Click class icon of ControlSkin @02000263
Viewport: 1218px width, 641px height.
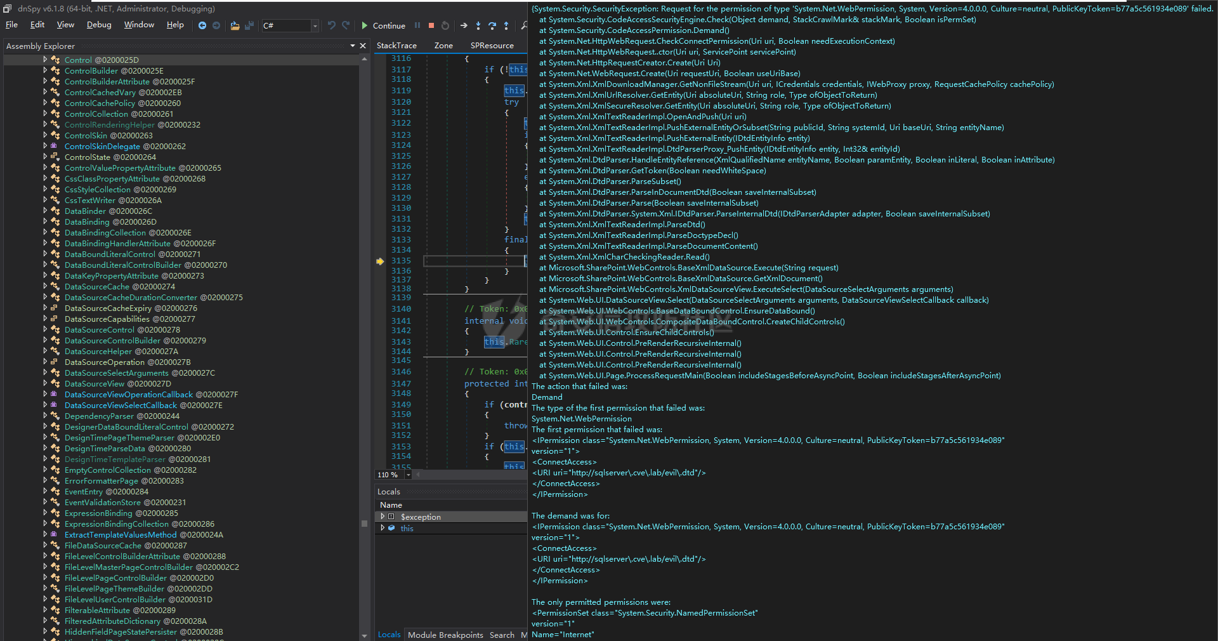[55, 135]
